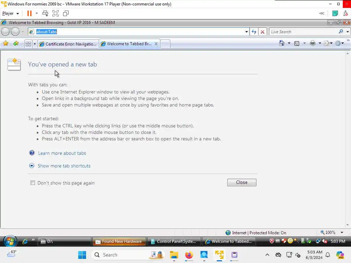The height and width of the screenshot is (263, 351).
Task: Tick Don't show this page again
Action: click(x=33, y=183)
